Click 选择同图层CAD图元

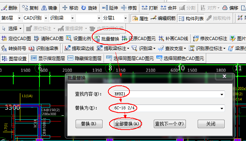pos(130,59)
